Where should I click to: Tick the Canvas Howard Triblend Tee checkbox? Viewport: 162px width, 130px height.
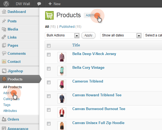(49, 96)
